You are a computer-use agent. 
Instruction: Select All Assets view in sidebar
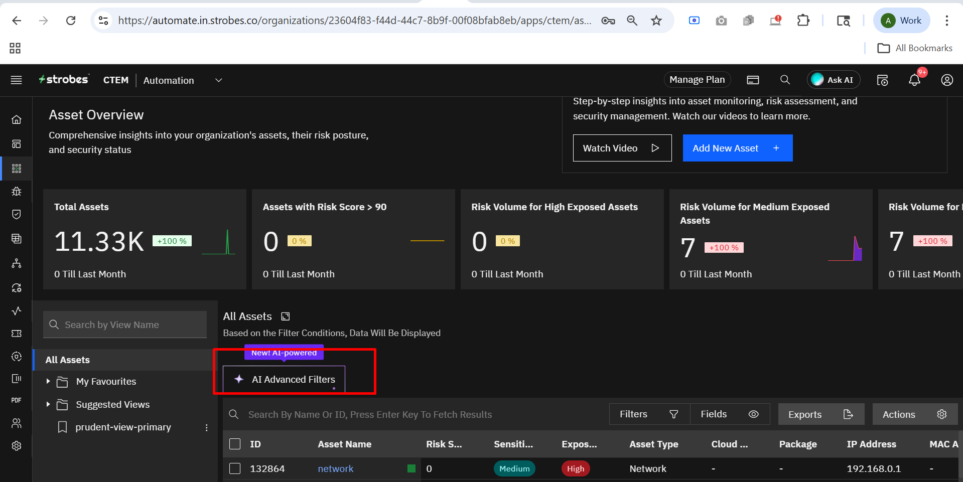point(68,360)
